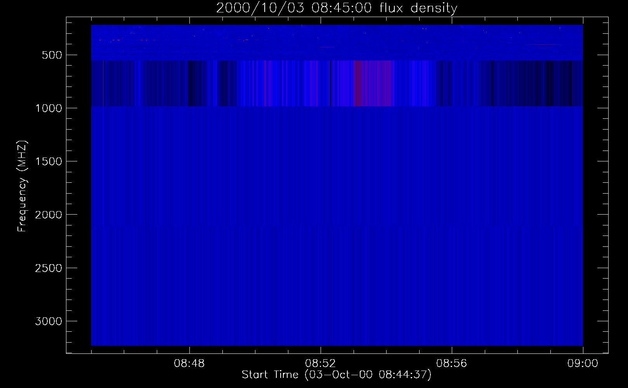Click the 09:00 time tick label
Screen dimensions: 628x388
point(583,364)
